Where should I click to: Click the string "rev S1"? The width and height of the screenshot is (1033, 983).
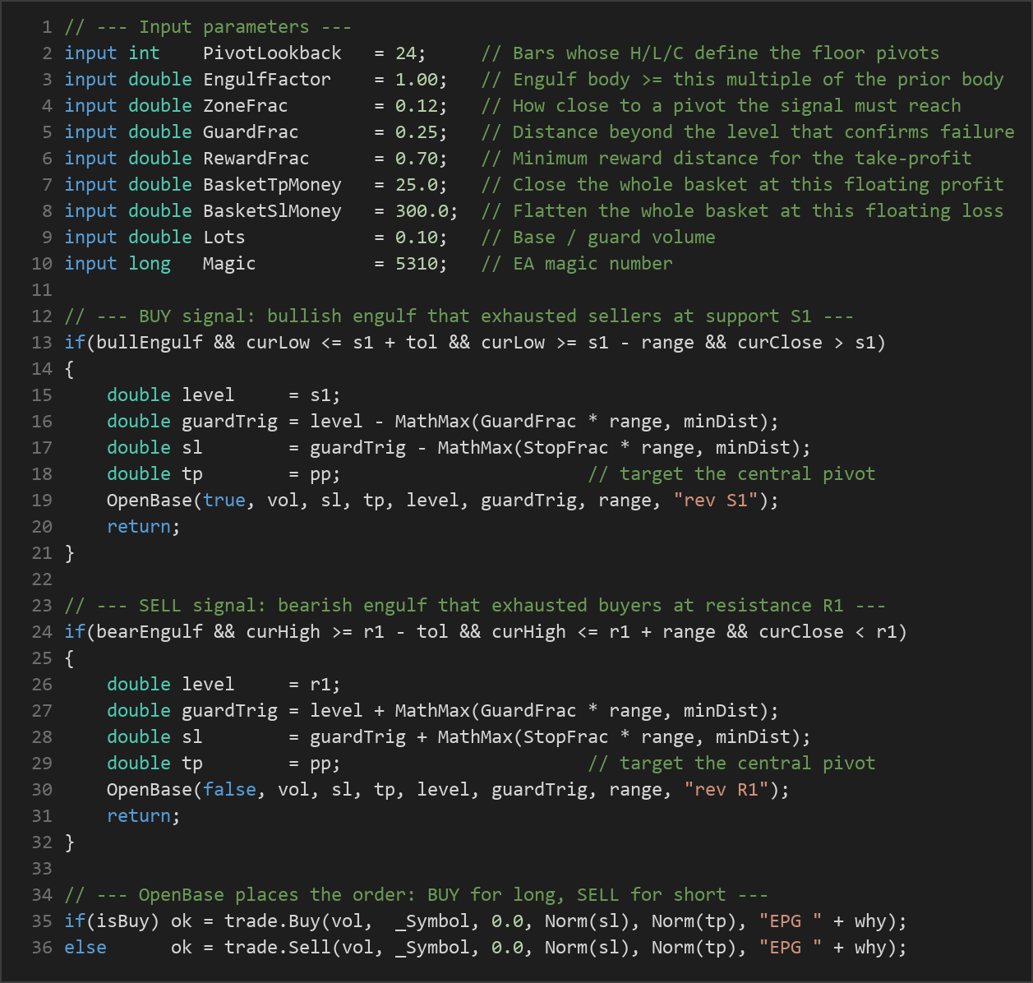[716, 500]
